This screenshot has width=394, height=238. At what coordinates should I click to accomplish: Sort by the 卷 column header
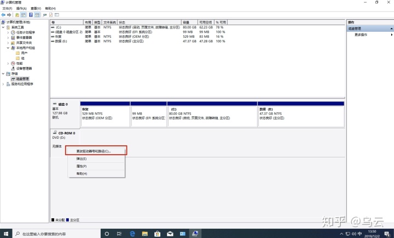point(67,22)
